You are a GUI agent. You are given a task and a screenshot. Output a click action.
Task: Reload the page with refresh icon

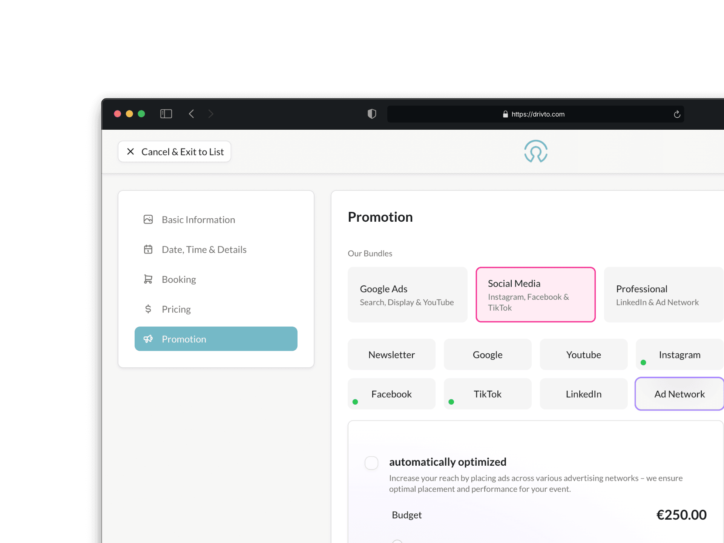677,114
